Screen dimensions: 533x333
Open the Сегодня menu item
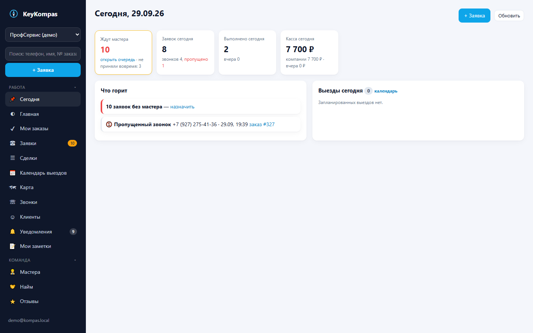point(43,99)
